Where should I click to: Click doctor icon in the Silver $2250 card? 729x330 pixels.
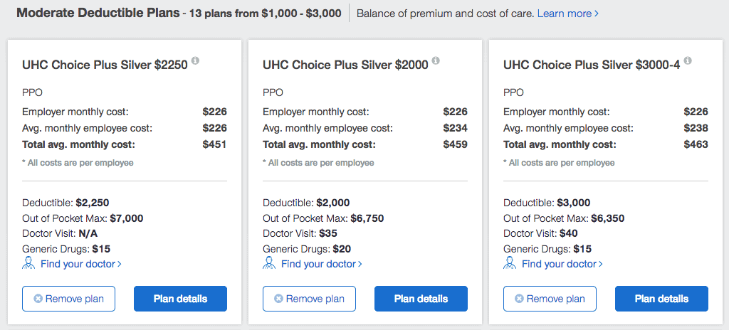click(28, 263)
